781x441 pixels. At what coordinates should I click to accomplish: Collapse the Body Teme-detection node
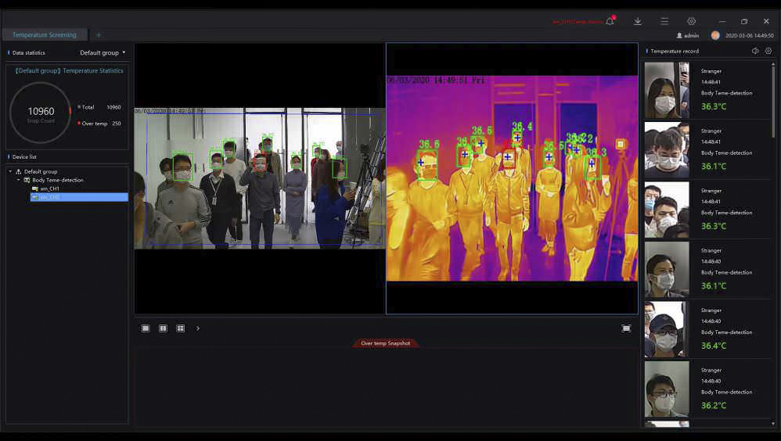pyautogui.click(x=19, y=180)
